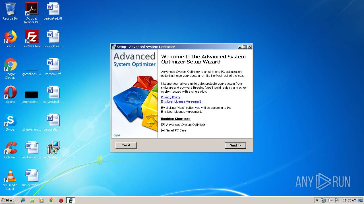364x204 pixels.
Task: Click the taskbar clock showing 11:33 AM
Action: coord(349,200)
